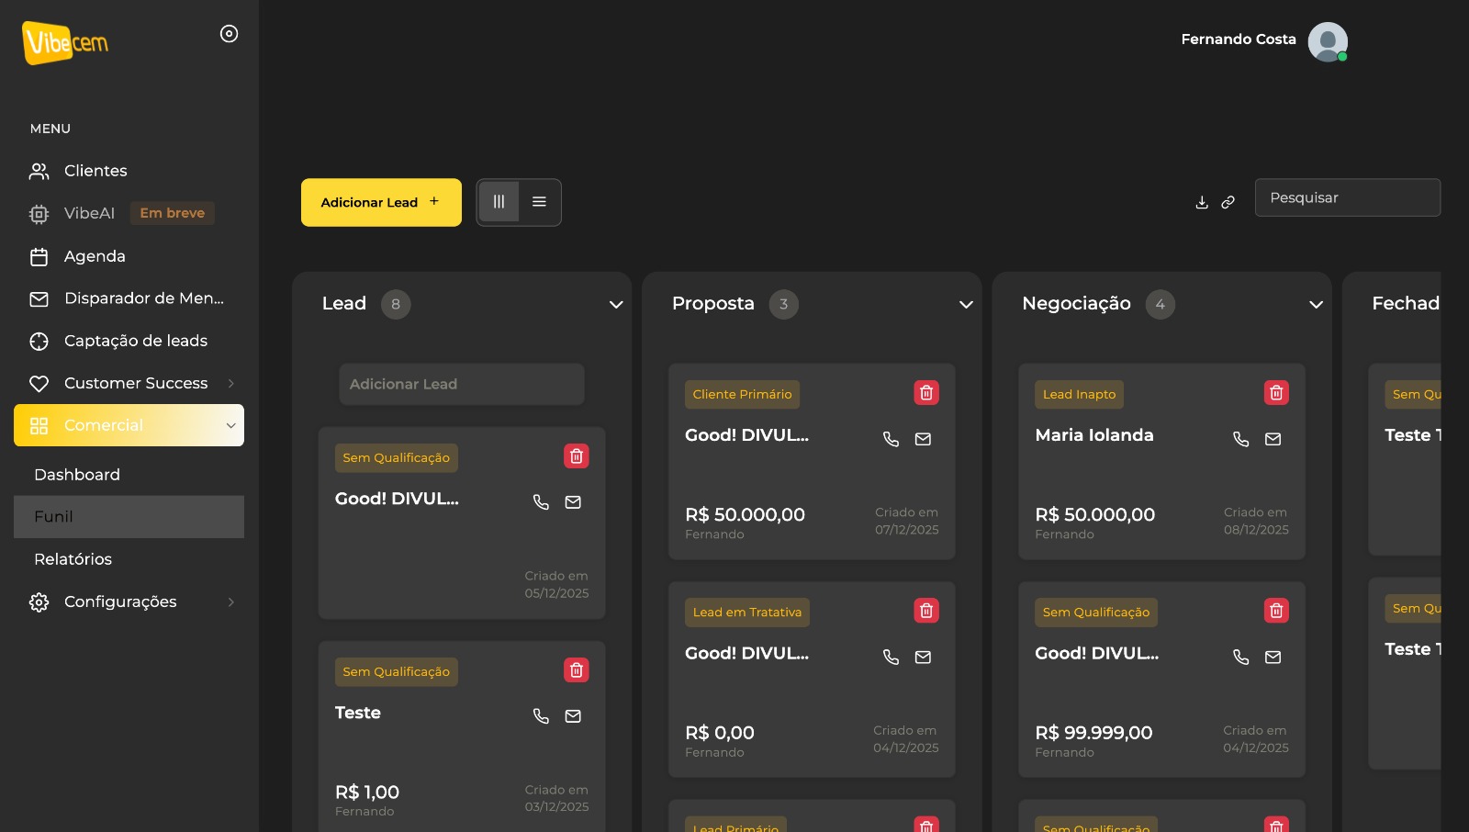1469x832 pixels.
Task: Email lead on R$ 99.999,00 card
Action: [x=1273, y=657]
